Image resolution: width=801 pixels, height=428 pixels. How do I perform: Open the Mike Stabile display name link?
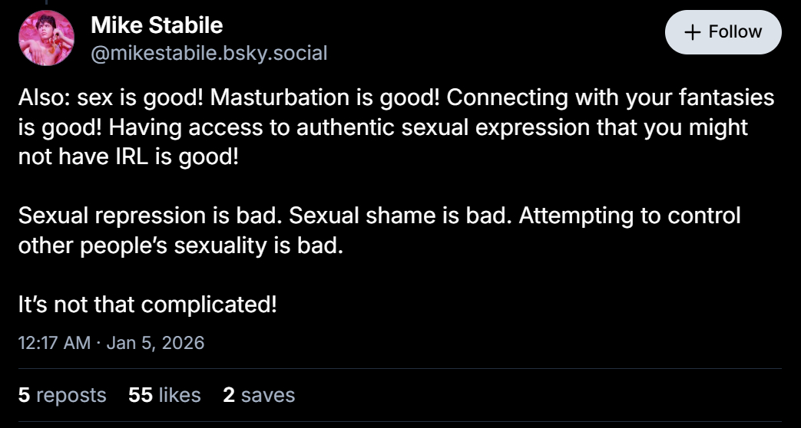[x=157, y=25]
